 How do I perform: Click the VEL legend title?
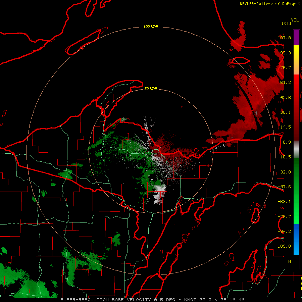(x=295, y=20)
